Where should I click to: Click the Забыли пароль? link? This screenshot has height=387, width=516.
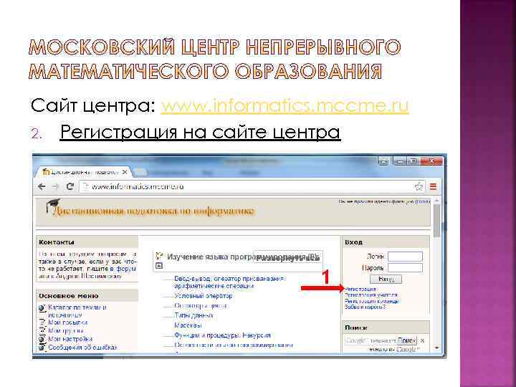click(365, 307)
